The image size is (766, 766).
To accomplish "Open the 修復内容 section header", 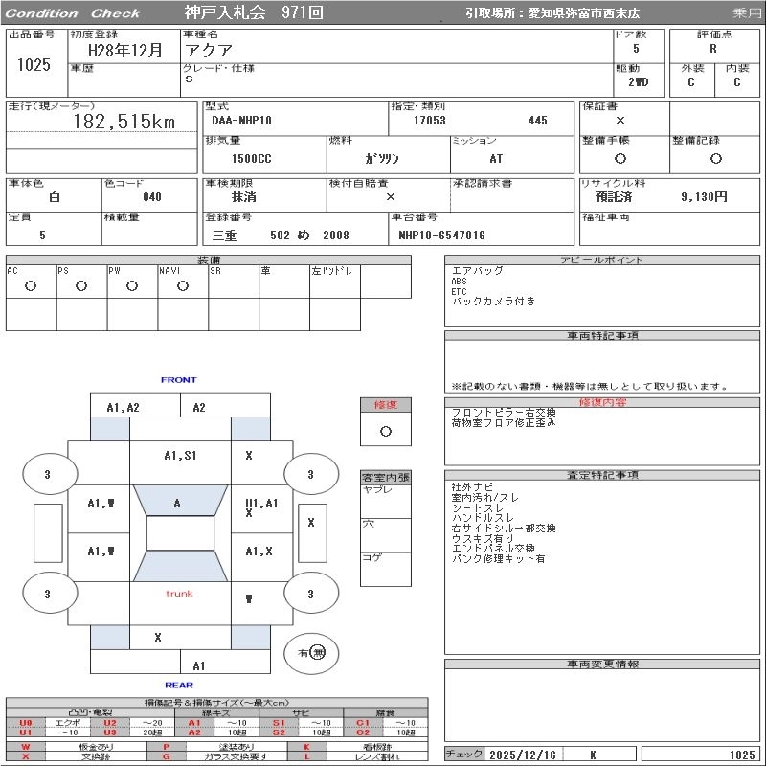I will [602, 403].
